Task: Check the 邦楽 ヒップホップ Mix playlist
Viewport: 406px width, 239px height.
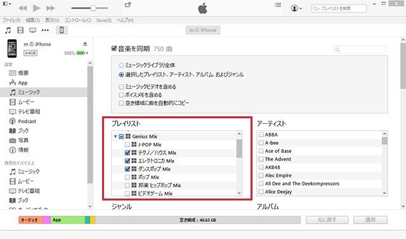Action: (x=127, y=185)
